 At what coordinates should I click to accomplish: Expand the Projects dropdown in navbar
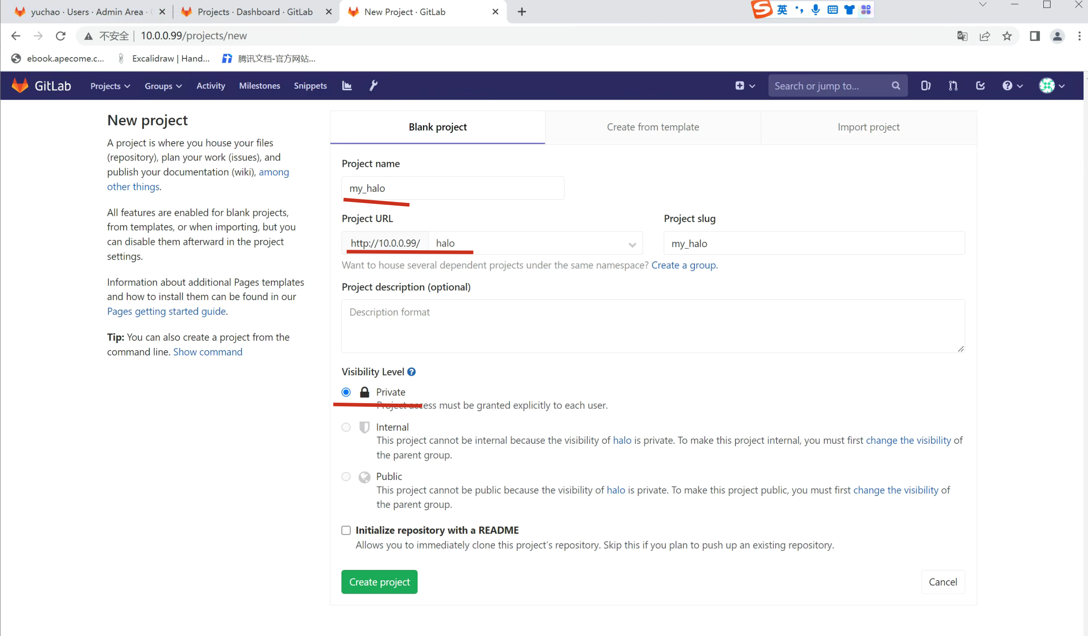point(110,86)
